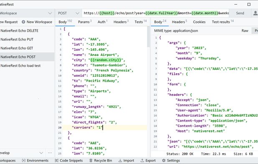Click the Import download icon
The image size is (258, 164).
(120, 160)
